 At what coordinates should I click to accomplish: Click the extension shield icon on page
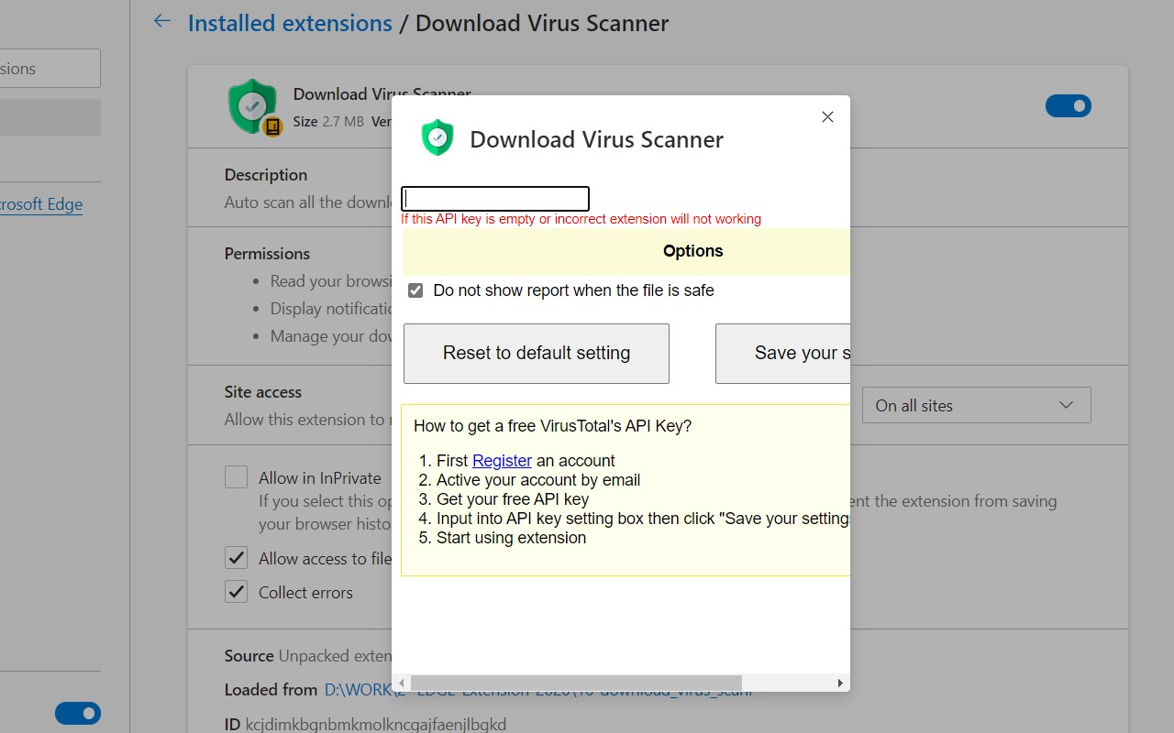252,106
